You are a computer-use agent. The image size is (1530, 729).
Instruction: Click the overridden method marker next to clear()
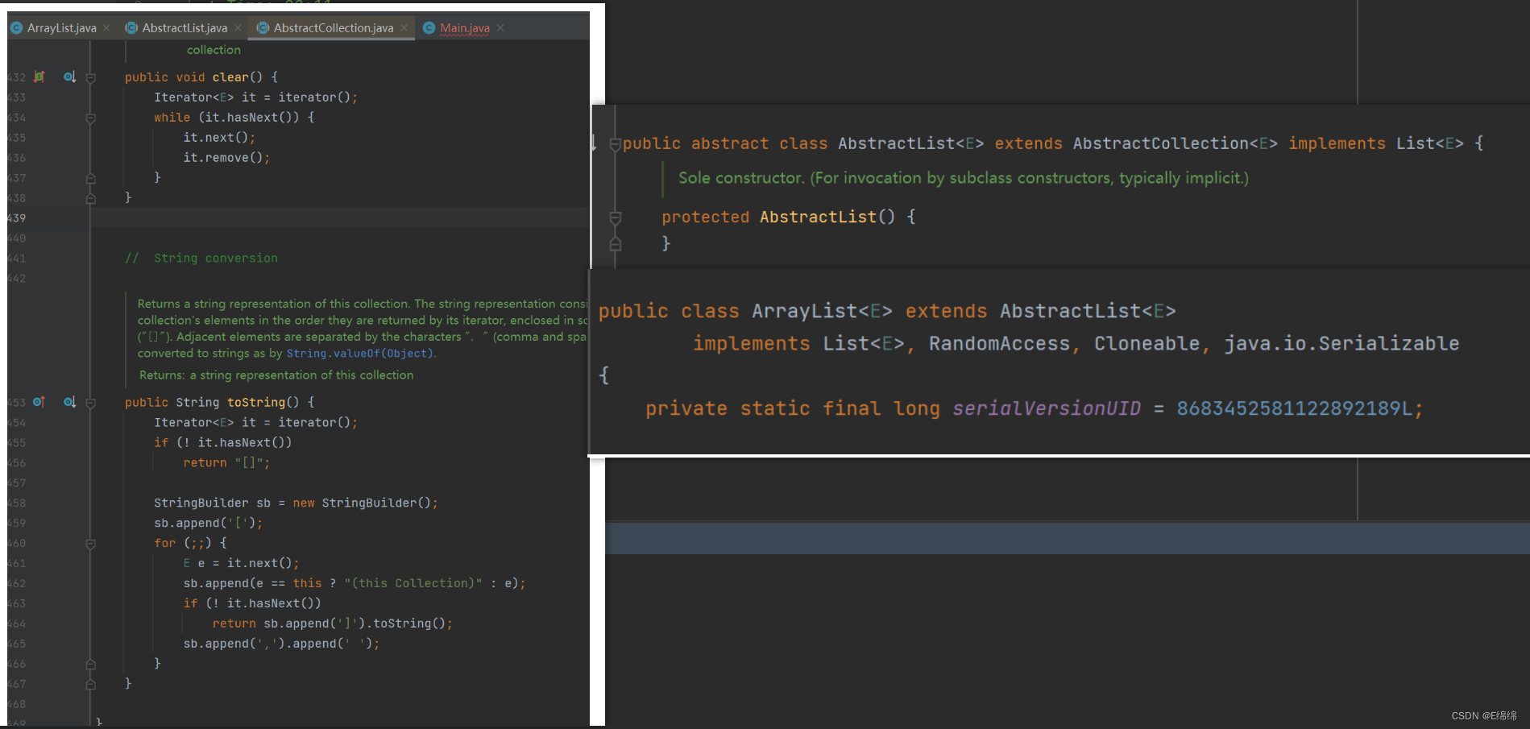tap(69, 77)
